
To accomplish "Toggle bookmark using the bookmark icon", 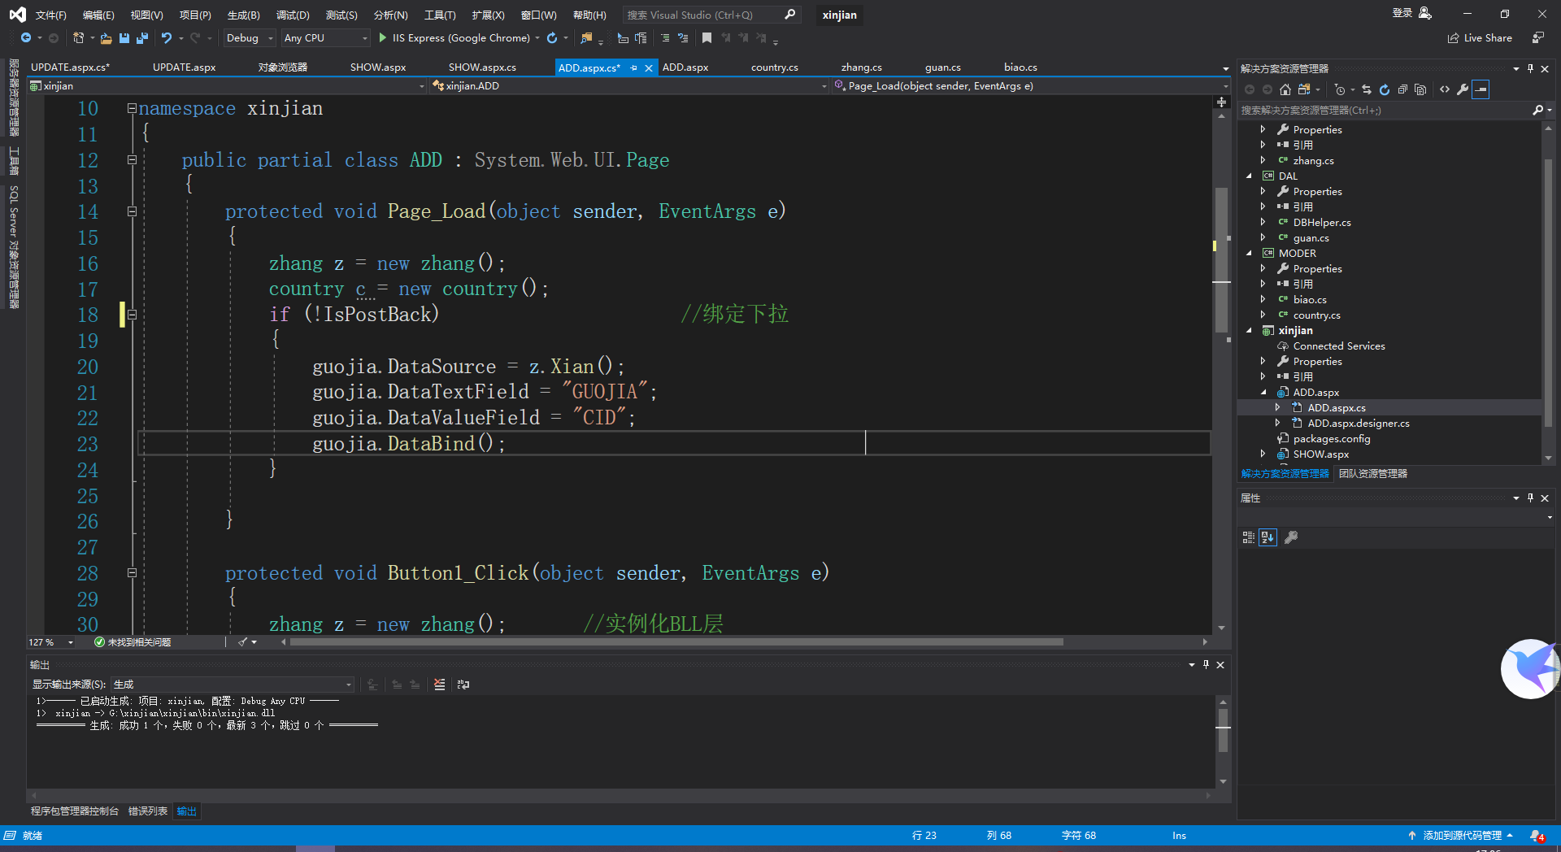I will (x=707, y=38).
